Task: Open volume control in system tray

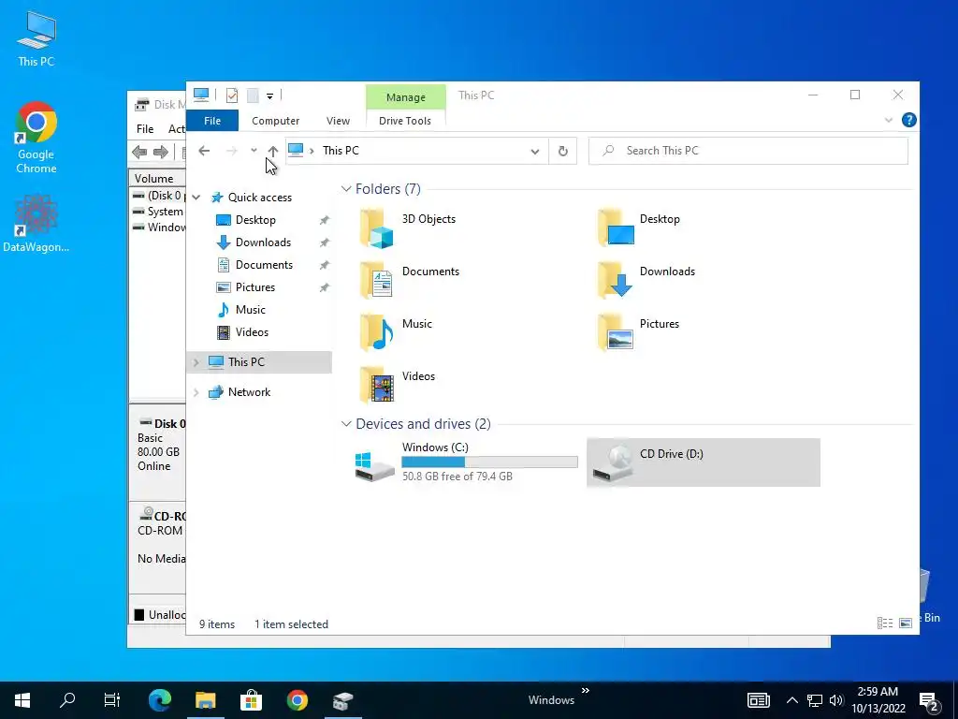Action: (x=835, y=700)
